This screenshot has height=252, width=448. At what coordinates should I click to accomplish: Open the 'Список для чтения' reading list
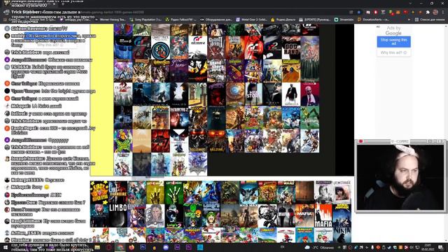430,20
